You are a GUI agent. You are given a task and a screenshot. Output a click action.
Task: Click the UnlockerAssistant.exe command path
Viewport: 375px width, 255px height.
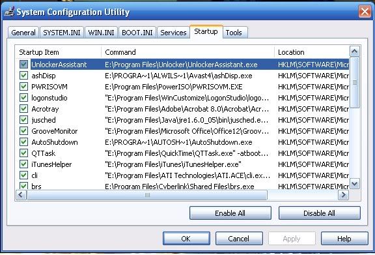click(181, 65)
